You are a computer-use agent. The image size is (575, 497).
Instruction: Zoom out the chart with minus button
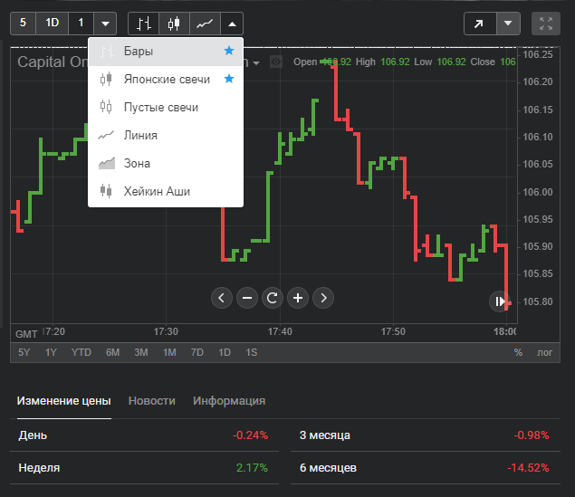[247, 297]
